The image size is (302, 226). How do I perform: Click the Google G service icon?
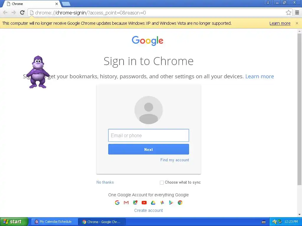(117, 202)
